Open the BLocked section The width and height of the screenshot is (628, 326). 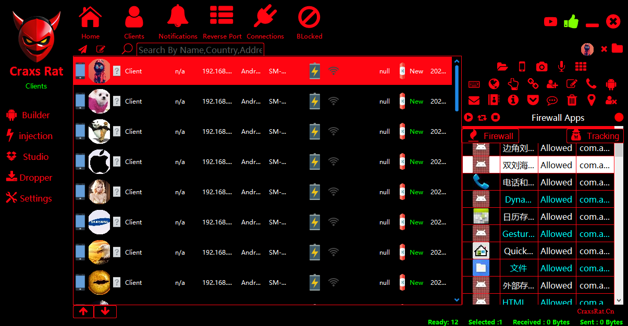coord(309,22)
